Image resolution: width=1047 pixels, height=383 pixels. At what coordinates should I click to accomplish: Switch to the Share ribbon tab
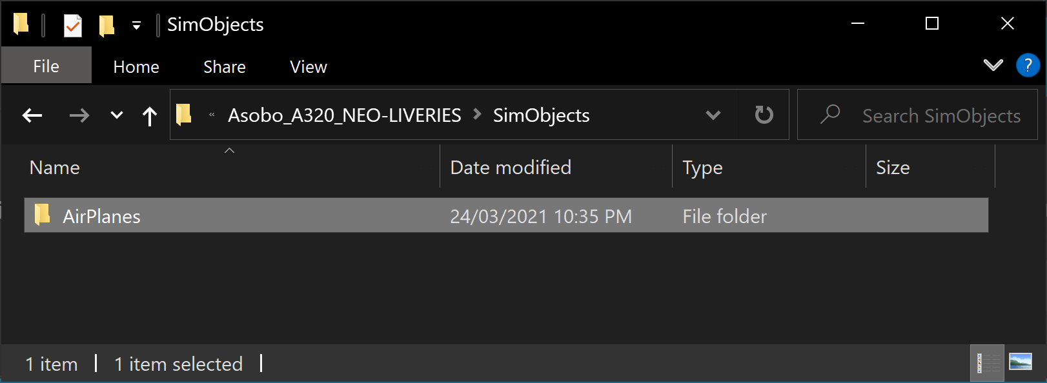click(x=224, y=67)
